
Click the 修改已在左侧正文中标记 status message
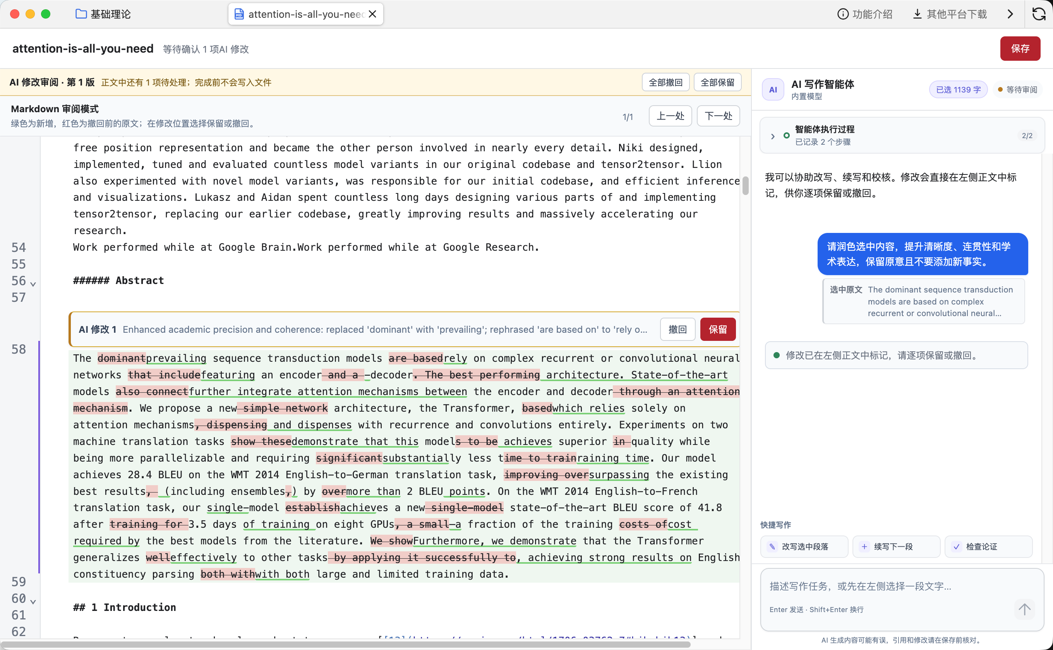point(896,355)
